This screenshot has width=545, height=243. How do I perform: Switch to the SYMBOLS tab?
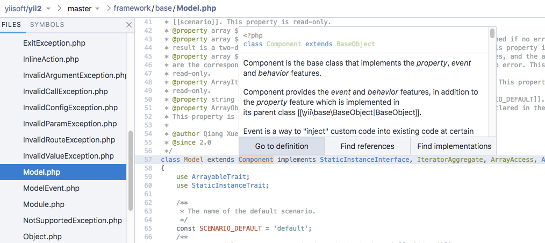point(47,25)
